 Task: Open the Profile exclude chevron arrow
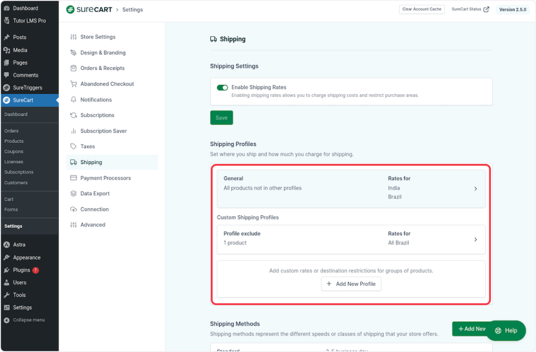[475, 239]
